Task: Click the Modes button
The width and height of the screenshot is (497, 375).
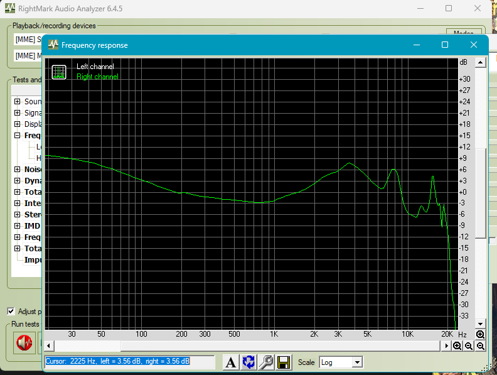Action: point(463,33)
